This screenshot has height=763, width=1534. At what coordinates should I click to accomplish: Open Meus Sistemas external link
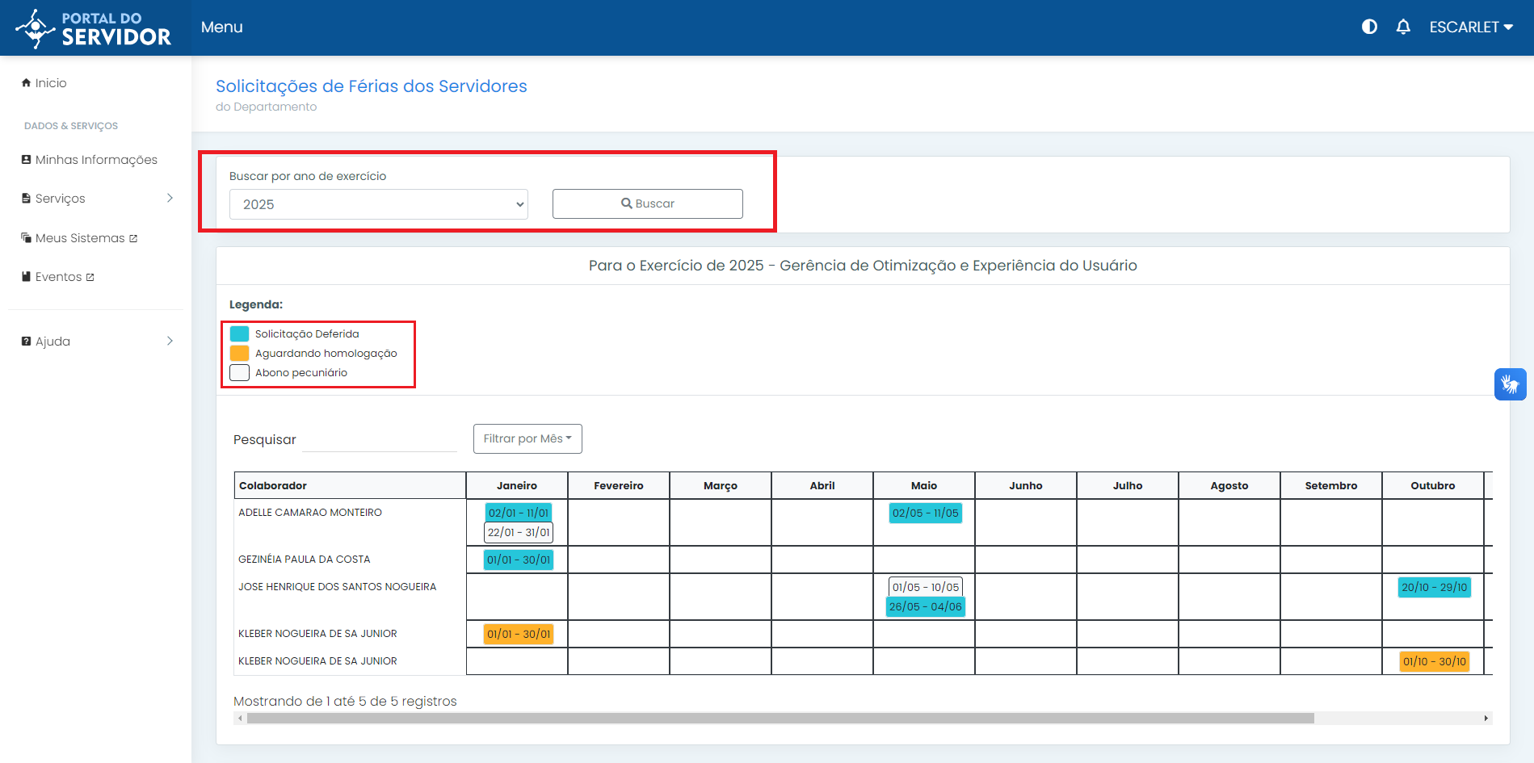tap(79, 238)
